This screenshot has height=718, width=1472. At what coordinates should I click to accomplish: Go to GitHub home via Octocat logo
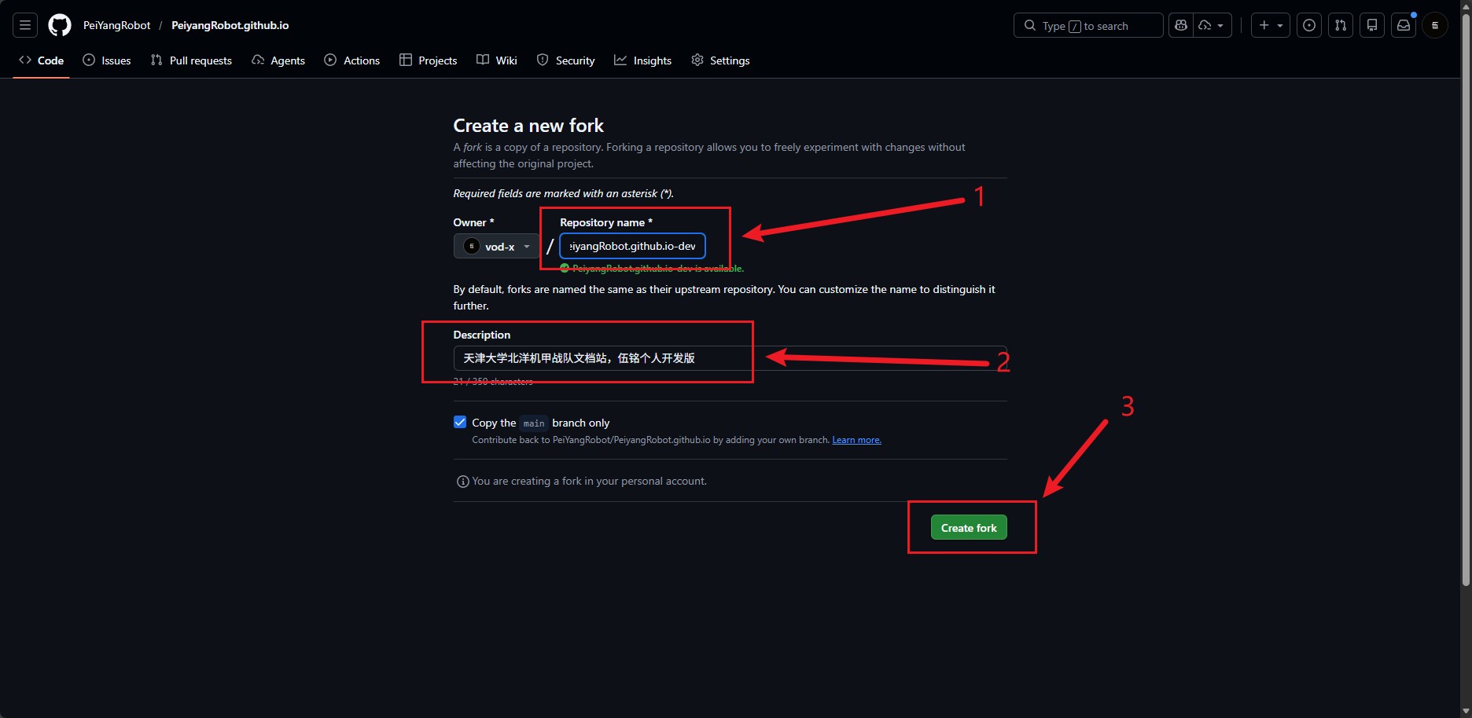[x=60, y=25]
